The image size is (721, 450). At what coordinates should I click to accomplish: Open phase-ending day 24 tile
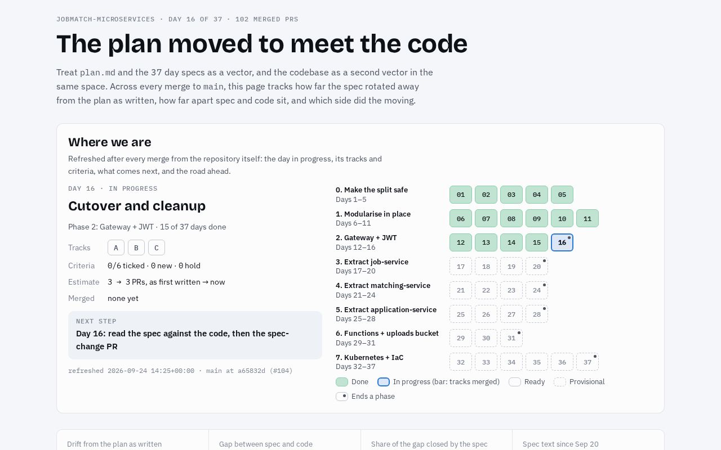(537, 290)
